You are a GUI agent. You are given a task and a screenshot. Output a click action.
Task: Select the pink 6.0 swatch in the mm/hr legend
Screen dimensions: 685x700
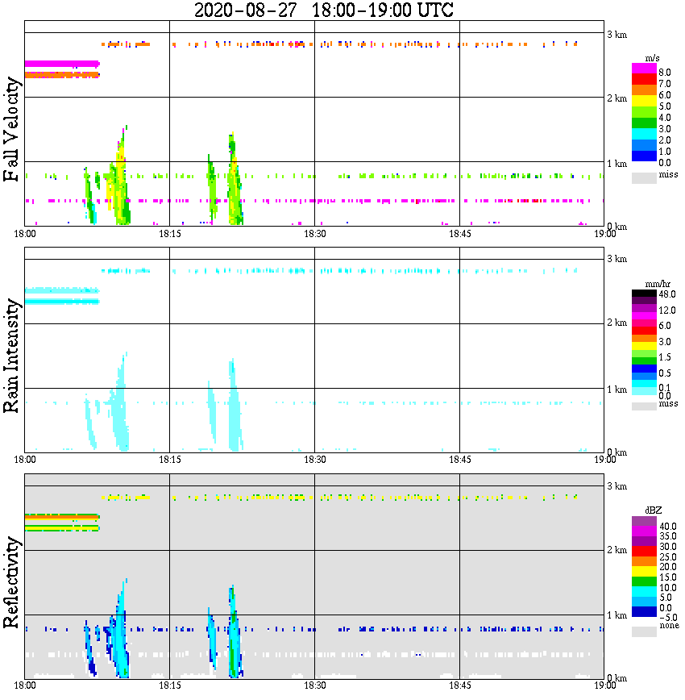644,323
